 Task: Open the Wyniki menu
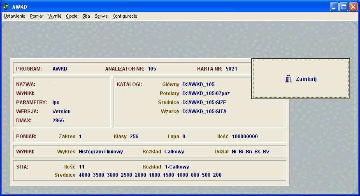pyautogui.click(x=55, y=16)
